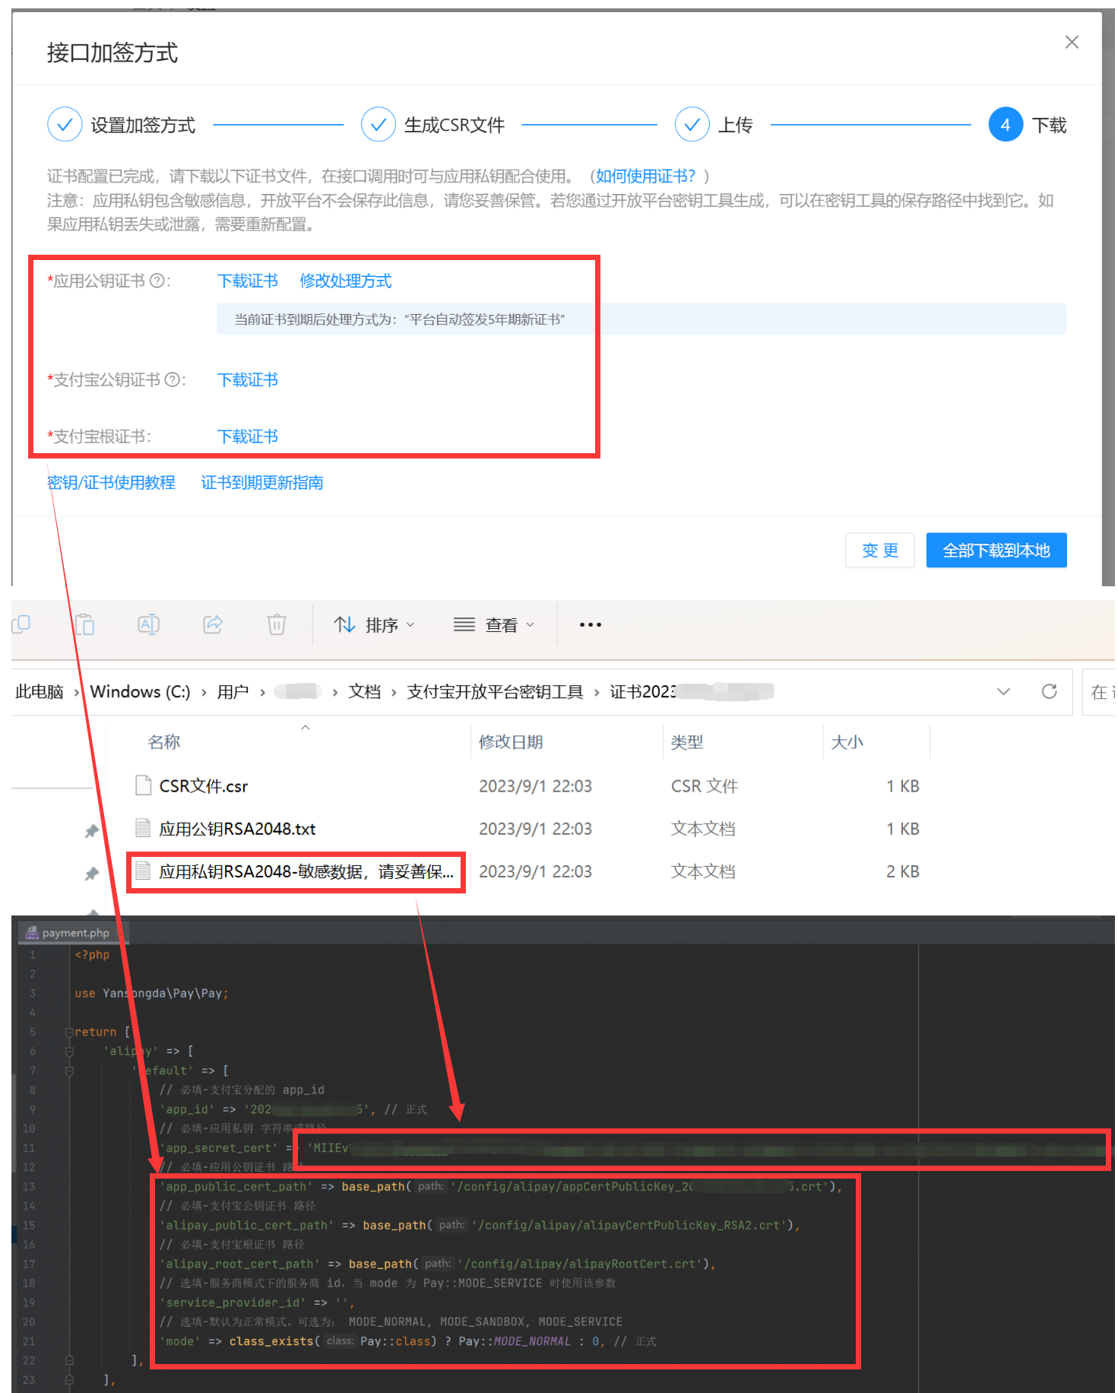Viewport: 1118px width, 1393px height.
Task: Select the 应用私钥RSA2048 sensitive-data file
Action: pos(306,871)
